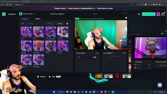Expand the resolution dropdown in background preview
Image resolution: width=167 pixels, height=94 pixels.
coord(159,57)
